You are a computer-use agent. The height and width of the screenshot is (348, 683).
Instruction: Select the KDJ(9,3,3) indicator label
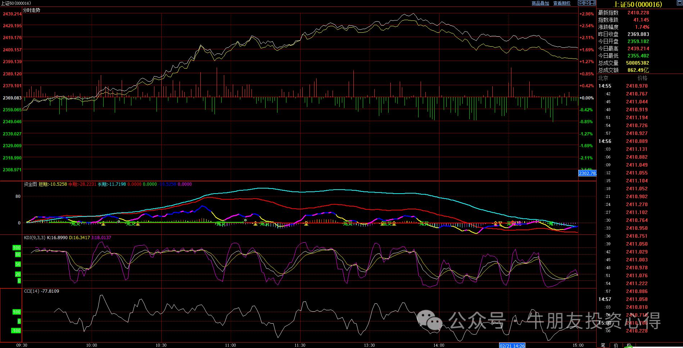click(35, 238)
